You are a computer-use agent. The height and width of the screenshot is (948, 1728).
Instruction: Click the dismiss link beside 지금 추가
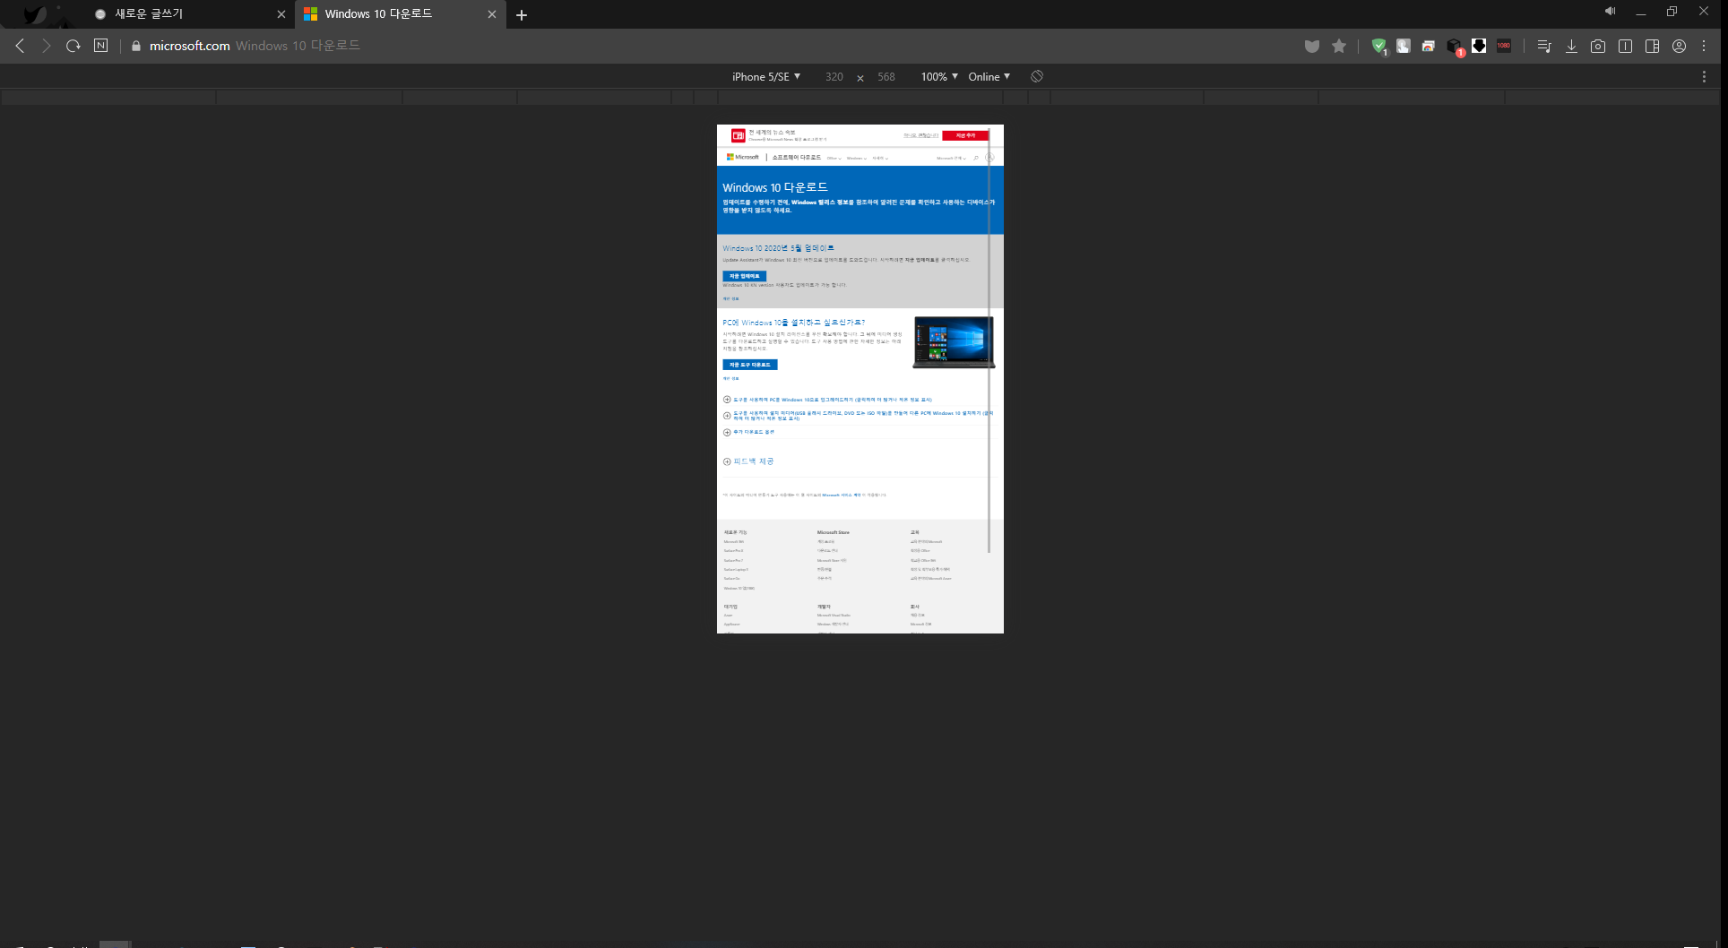point(920,135)
